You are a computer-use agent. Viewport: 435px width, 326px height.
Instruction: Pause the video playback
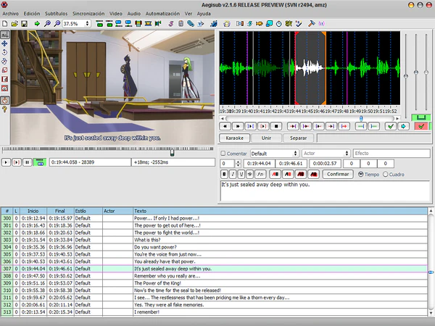click(27, 162)
